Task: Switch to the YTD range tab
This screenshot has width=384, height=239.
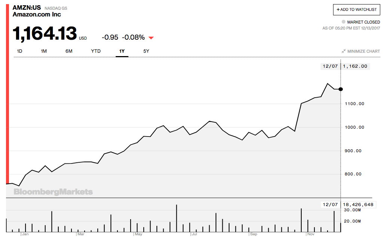Action: coord(96,51)
